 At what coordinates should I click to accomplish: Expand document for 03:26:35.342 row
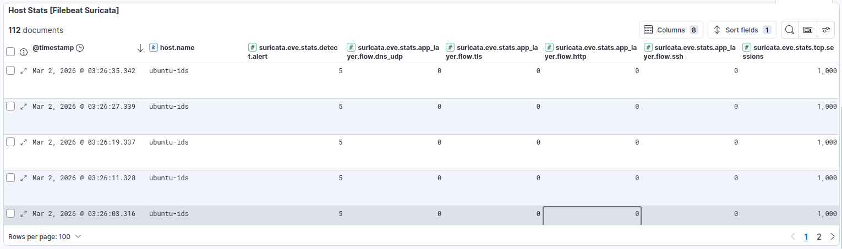click(24, 71)
